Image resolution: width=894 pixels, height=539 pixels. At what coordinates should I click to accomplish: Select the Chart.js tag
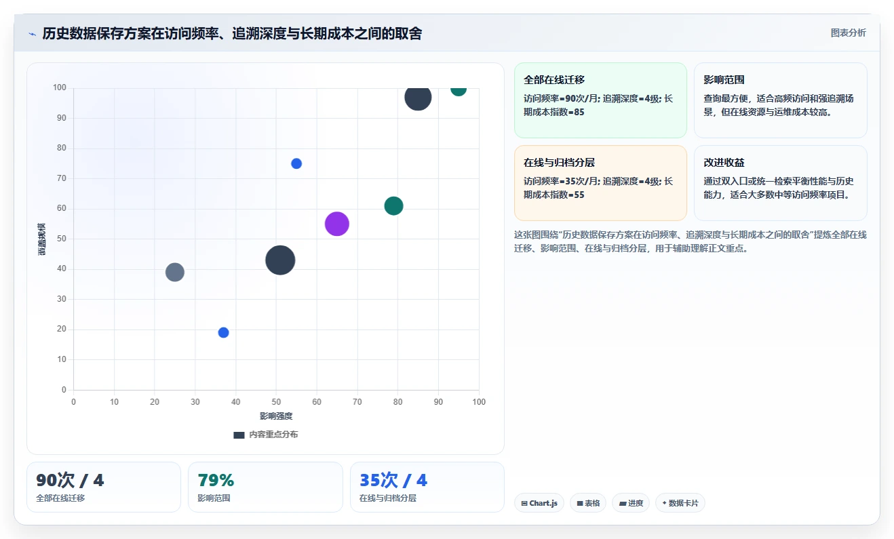539,503
